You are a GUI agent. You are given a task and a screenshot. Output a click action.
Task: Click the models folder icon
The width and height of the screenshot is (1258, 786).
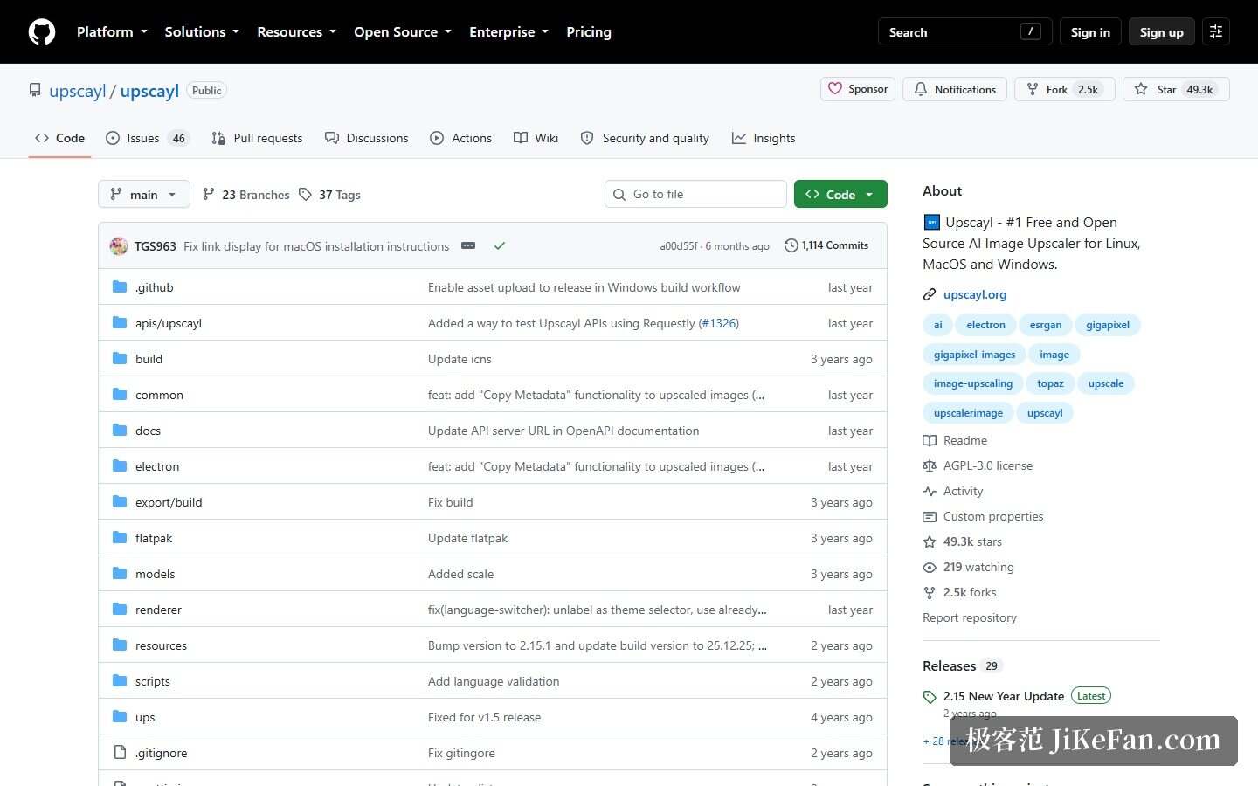120,573
